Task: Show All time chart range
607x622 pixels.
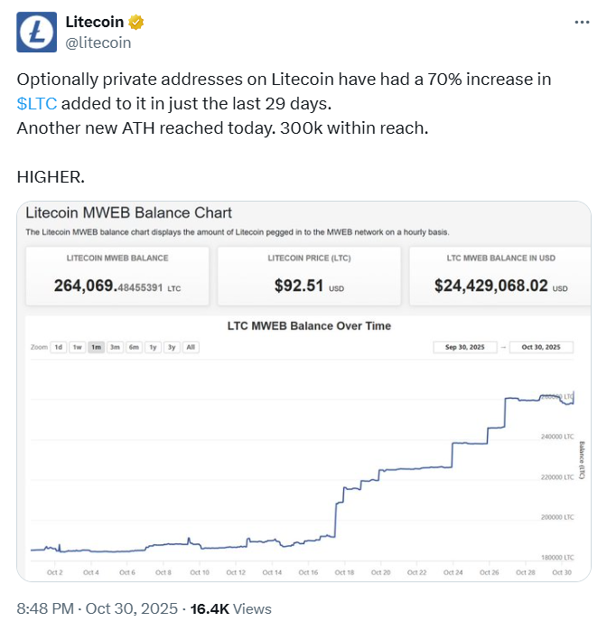Action: (191, 347)
